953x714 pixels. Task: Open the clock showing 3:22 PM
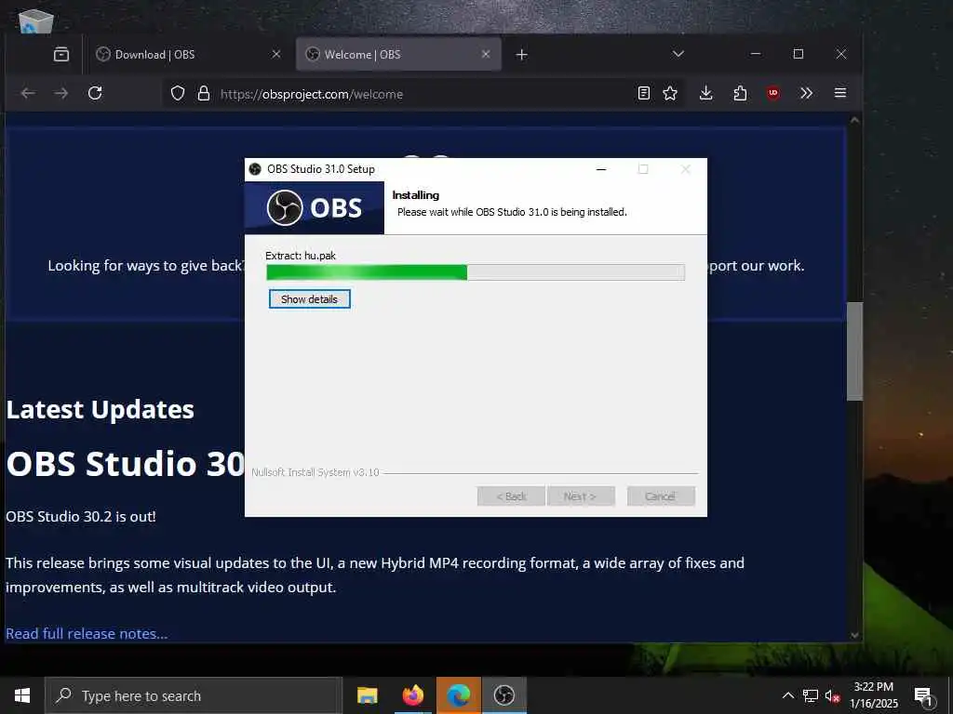point(874,695)
